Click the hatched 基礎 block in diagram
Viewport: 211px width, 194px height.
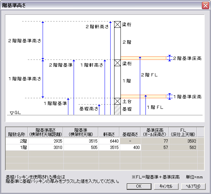(117, 109)
